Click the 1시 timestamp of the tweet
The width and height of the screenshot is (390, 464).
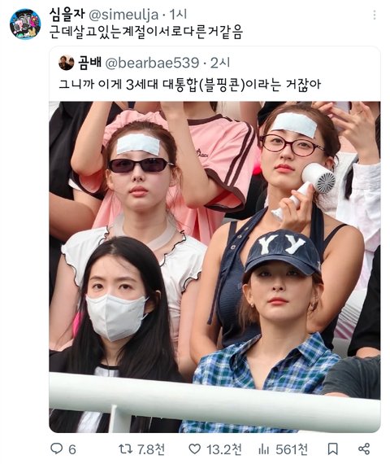tap(178, 14)
